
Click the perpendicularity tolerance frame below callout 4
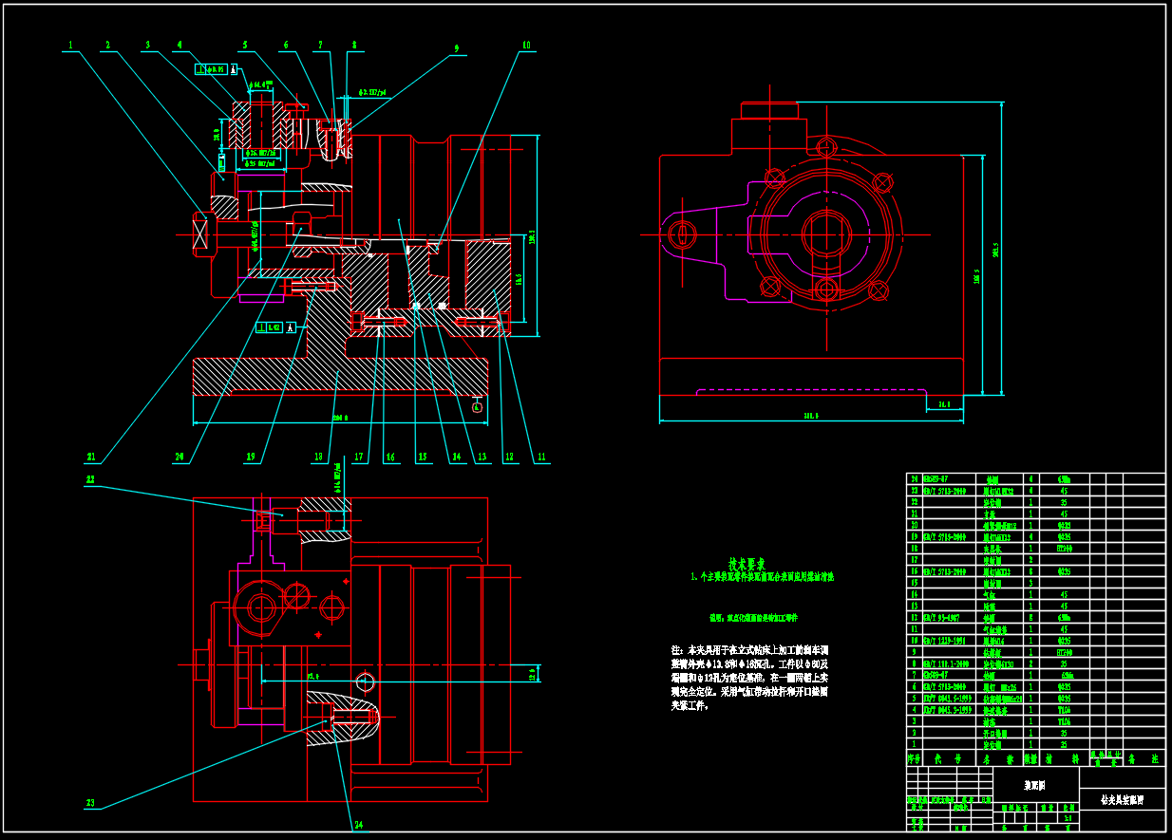212,68
